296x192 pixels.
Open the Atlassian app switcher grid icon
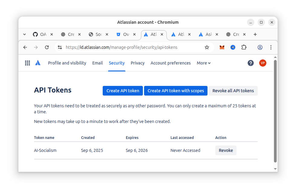[27, 63]
